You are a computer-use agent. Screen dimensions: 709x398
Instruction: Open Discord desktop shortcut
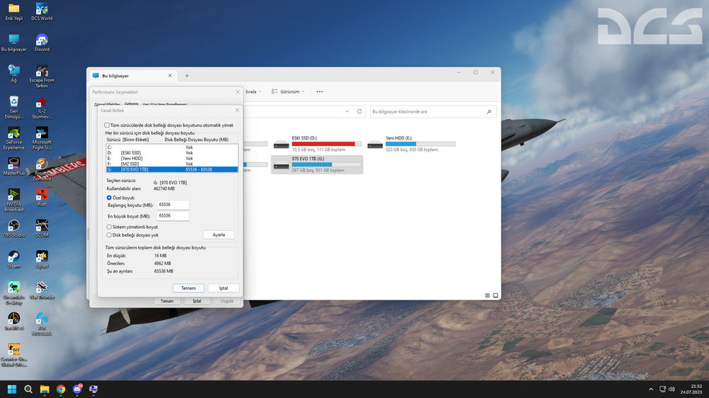tap(42, 43)
